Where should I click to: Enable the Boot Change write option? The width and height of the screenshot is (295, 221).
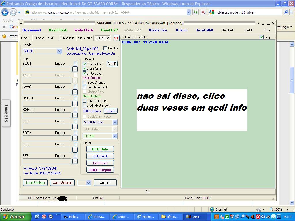[85, 83]
